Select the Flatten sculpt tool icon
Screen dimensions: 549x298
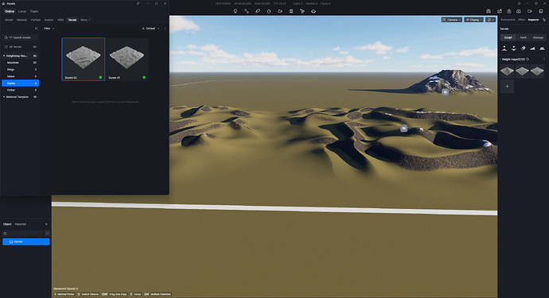coord(542,48)
